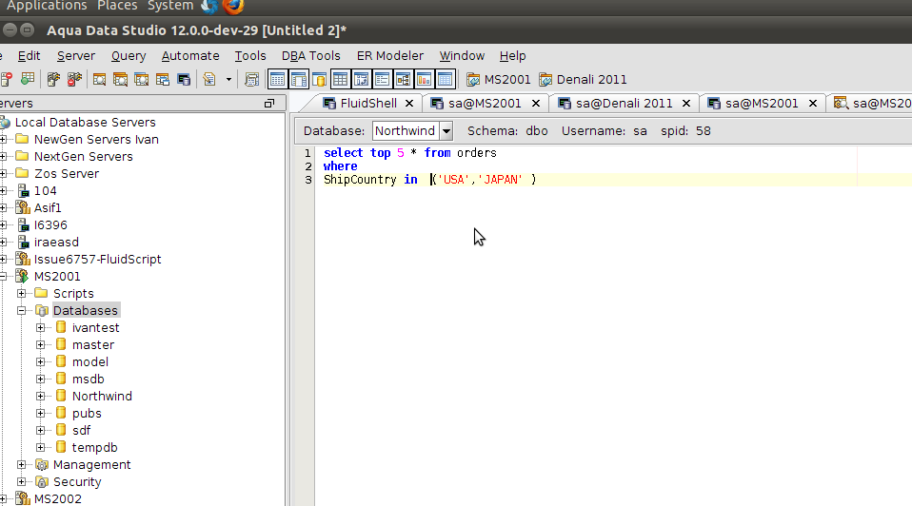912x506 pixels.
Task: Click the blue swirl launcher icon beside System
Action: (x=208, y=7)
